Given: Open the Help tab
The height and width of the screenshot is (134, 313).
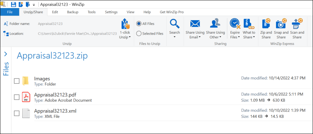Looking at the screenshot, I should (x=147, y=12).
